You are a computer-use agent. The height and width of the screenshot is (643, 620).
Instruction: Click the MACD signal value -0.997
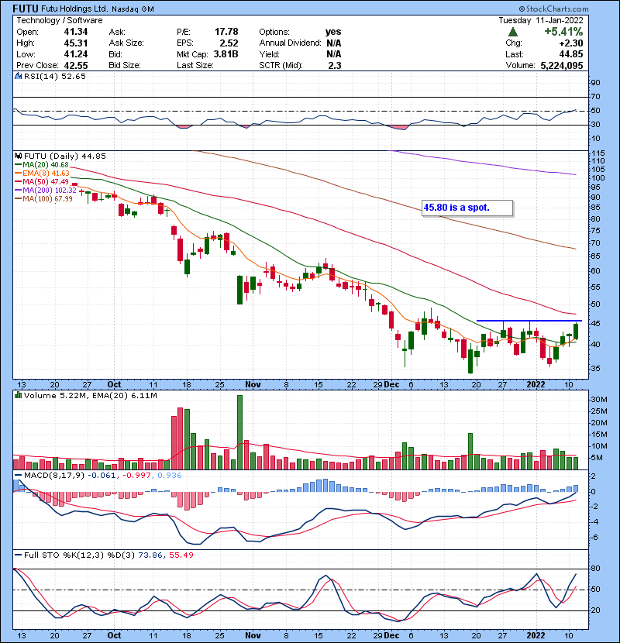point(136,476)
